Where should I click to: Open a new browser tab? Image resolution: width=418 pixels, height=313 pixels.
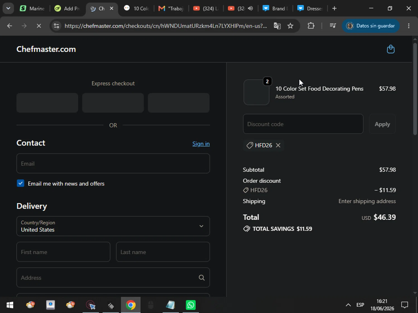tap(334, 8)
